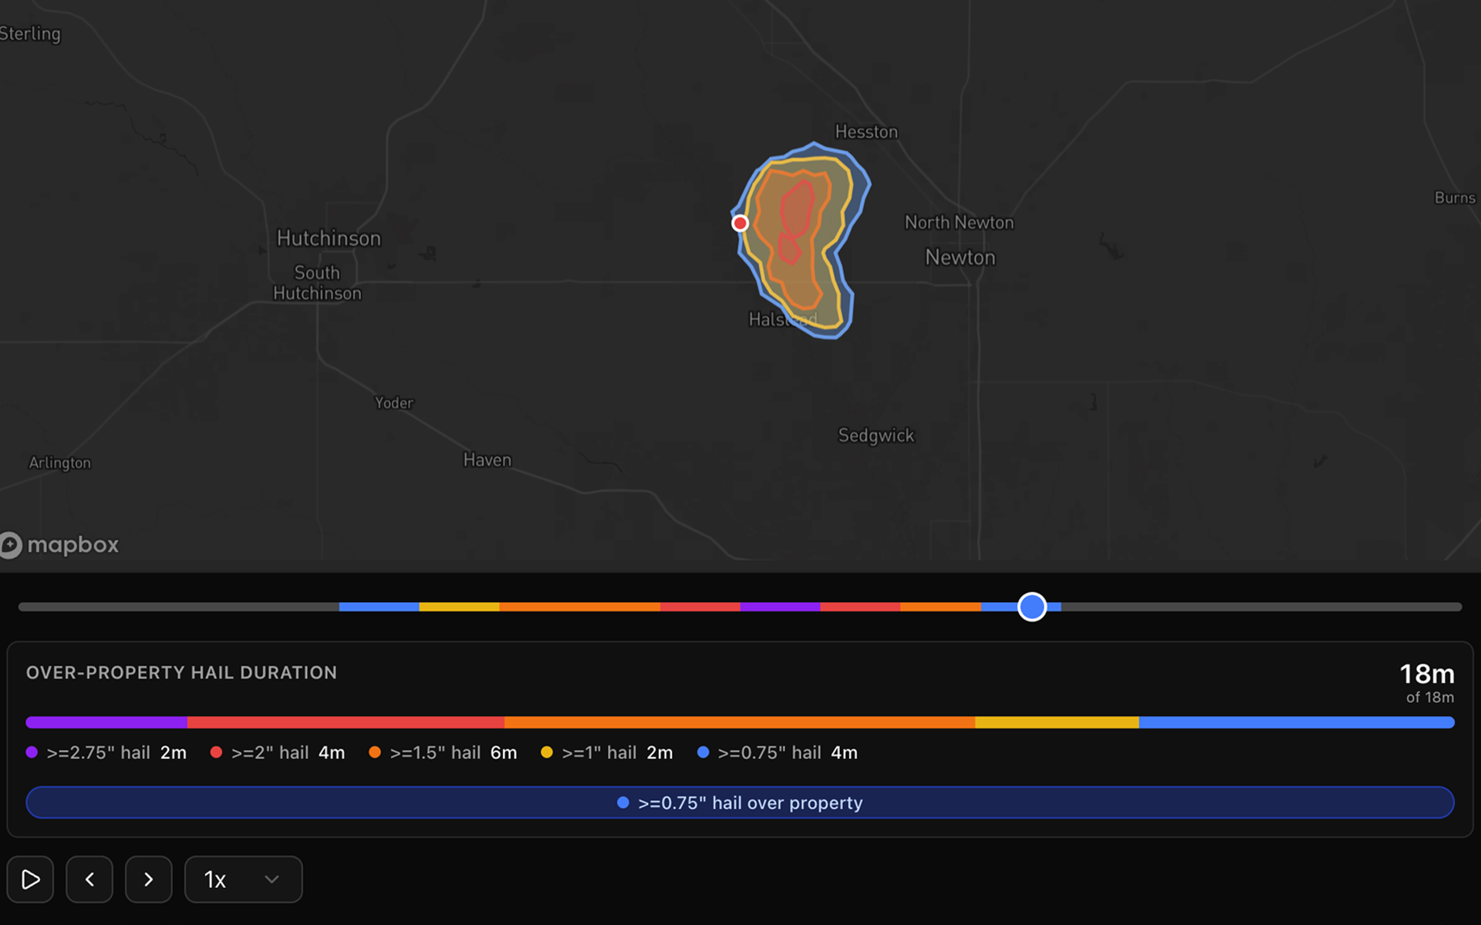
Task: Click the red hail core polygon on the map
Action: 797,210
